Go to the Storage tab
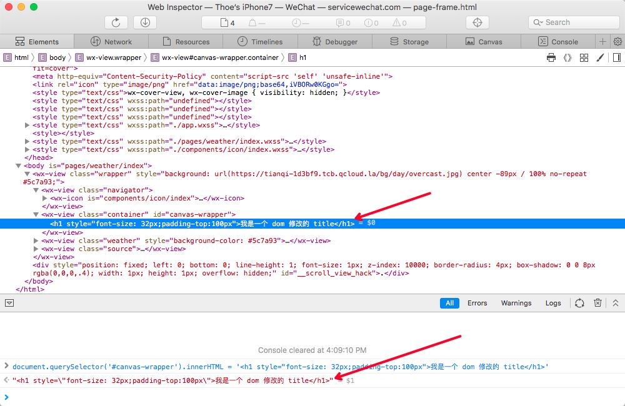Image resolution: width=625 pixels, height=406 pixels. click(x=409, y=41)
